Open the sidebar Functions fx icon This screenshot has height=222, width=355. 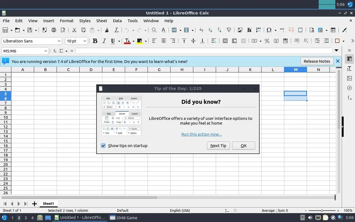click(x=349, y=98)
